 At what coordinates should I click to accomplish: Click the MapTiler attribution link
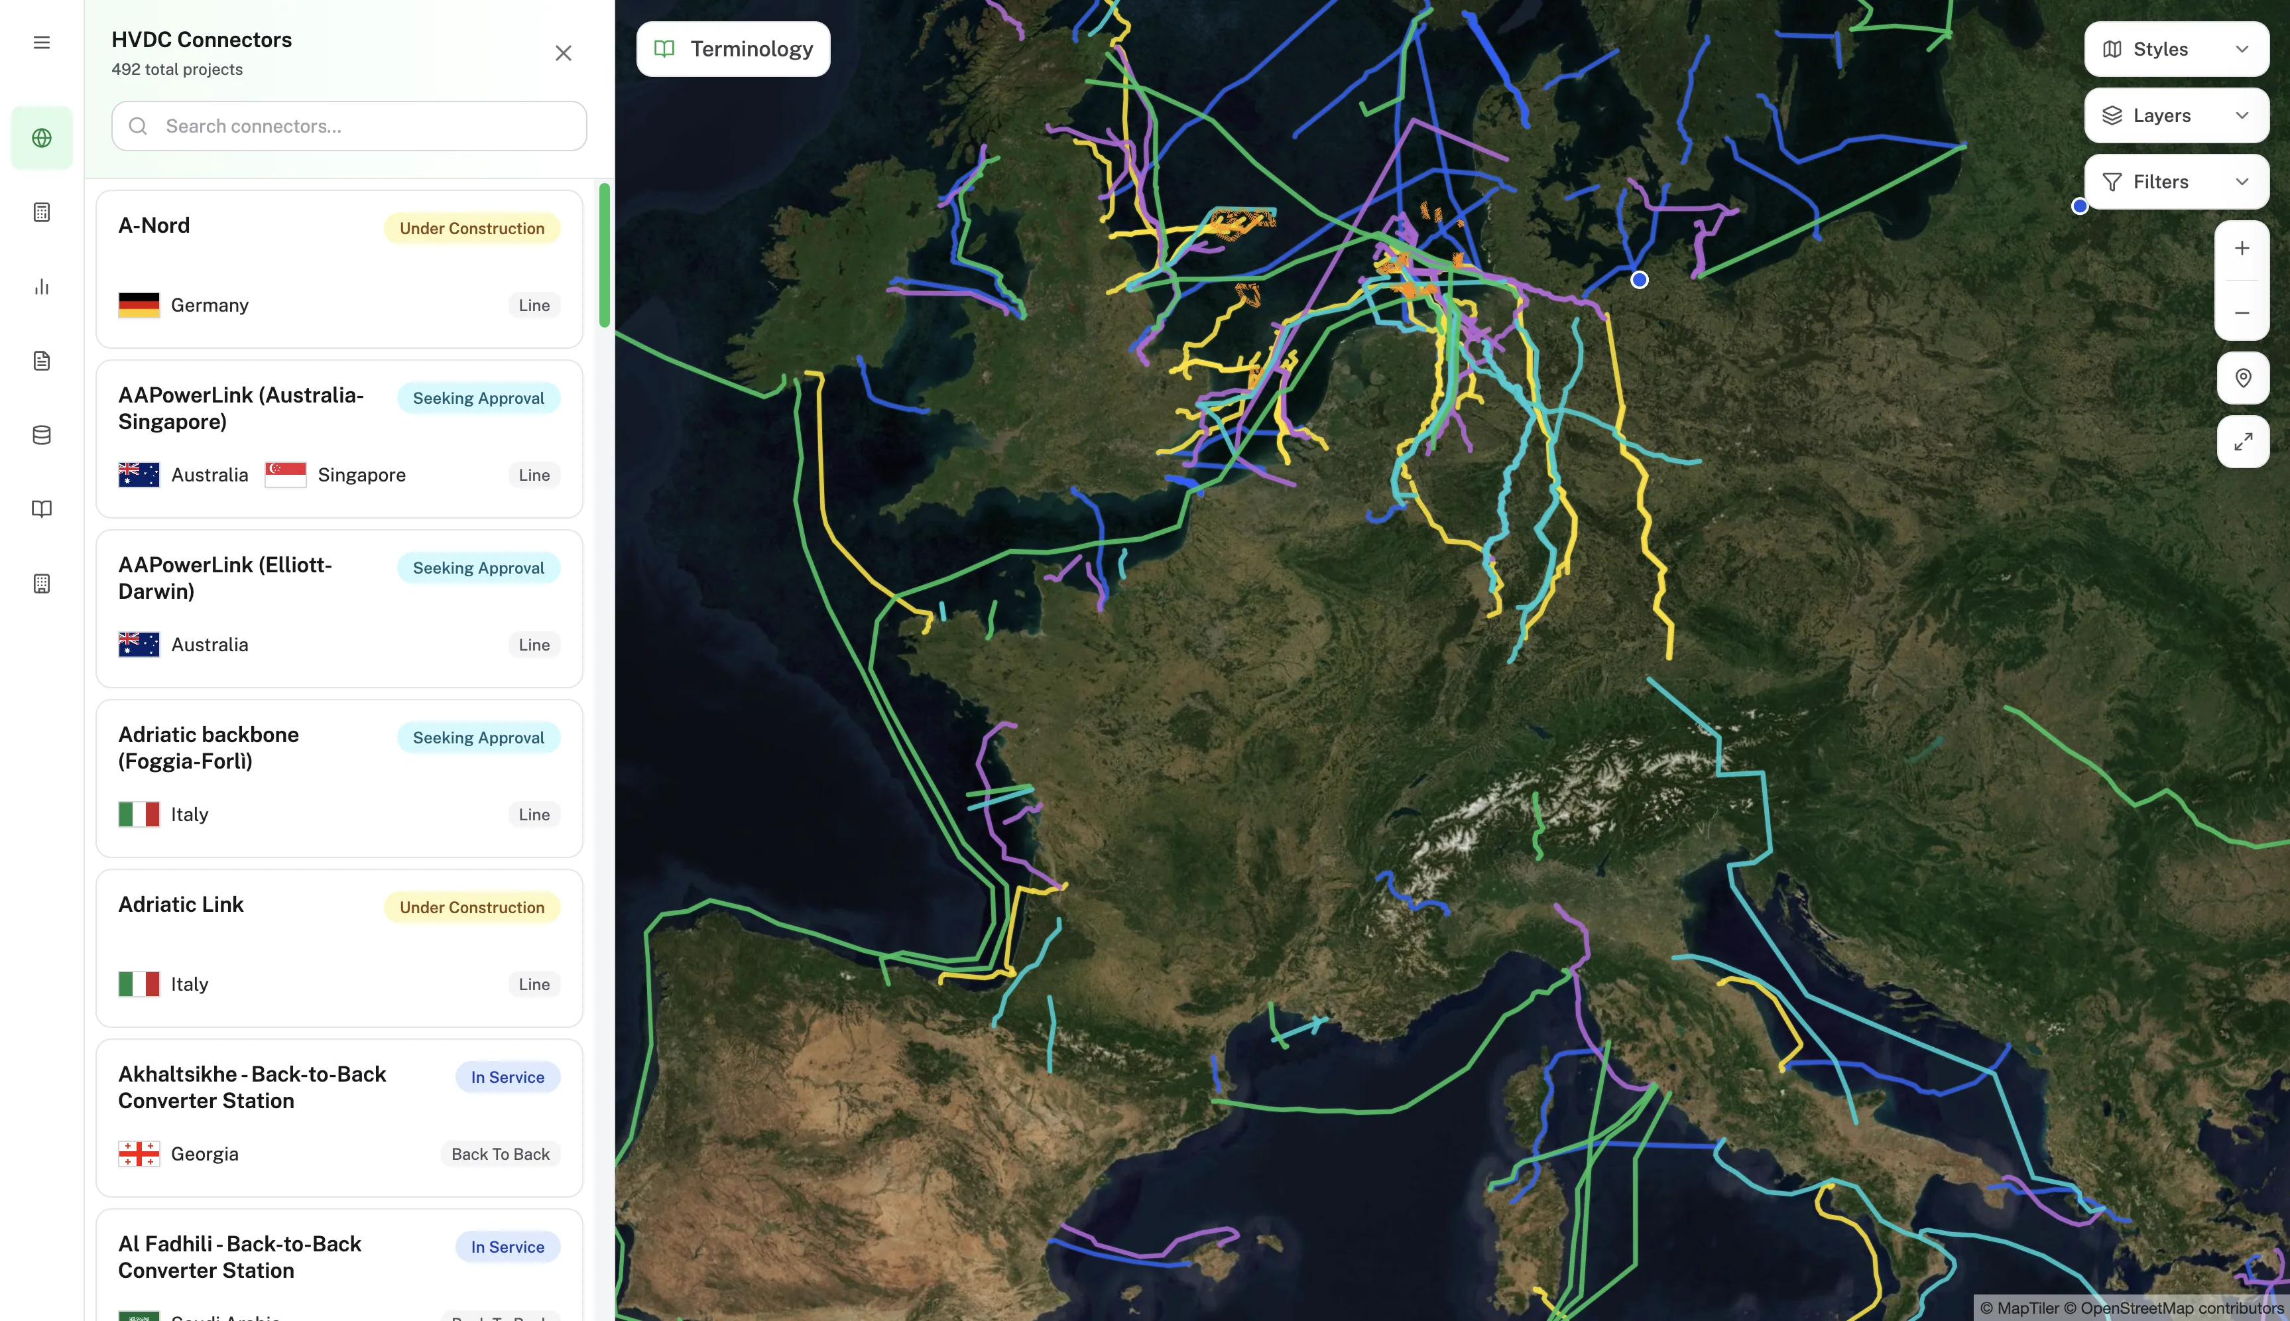2019,1307
